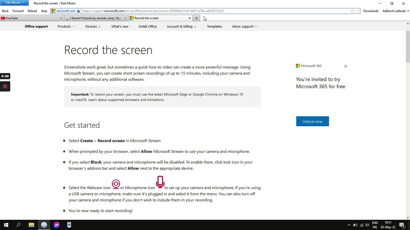Go Forward in browser navigation

pos(18,11)
